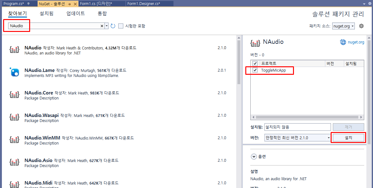Show the open documents list arrow
Screen dimensions: 373x188
pos(364,4)
